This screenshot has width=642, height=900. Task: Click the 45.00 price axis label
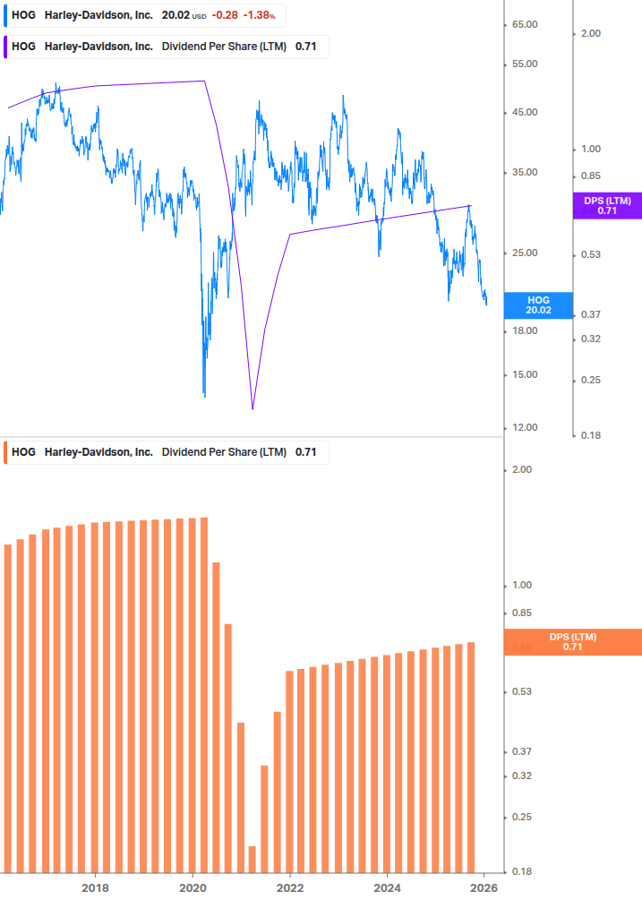point(525,113)
